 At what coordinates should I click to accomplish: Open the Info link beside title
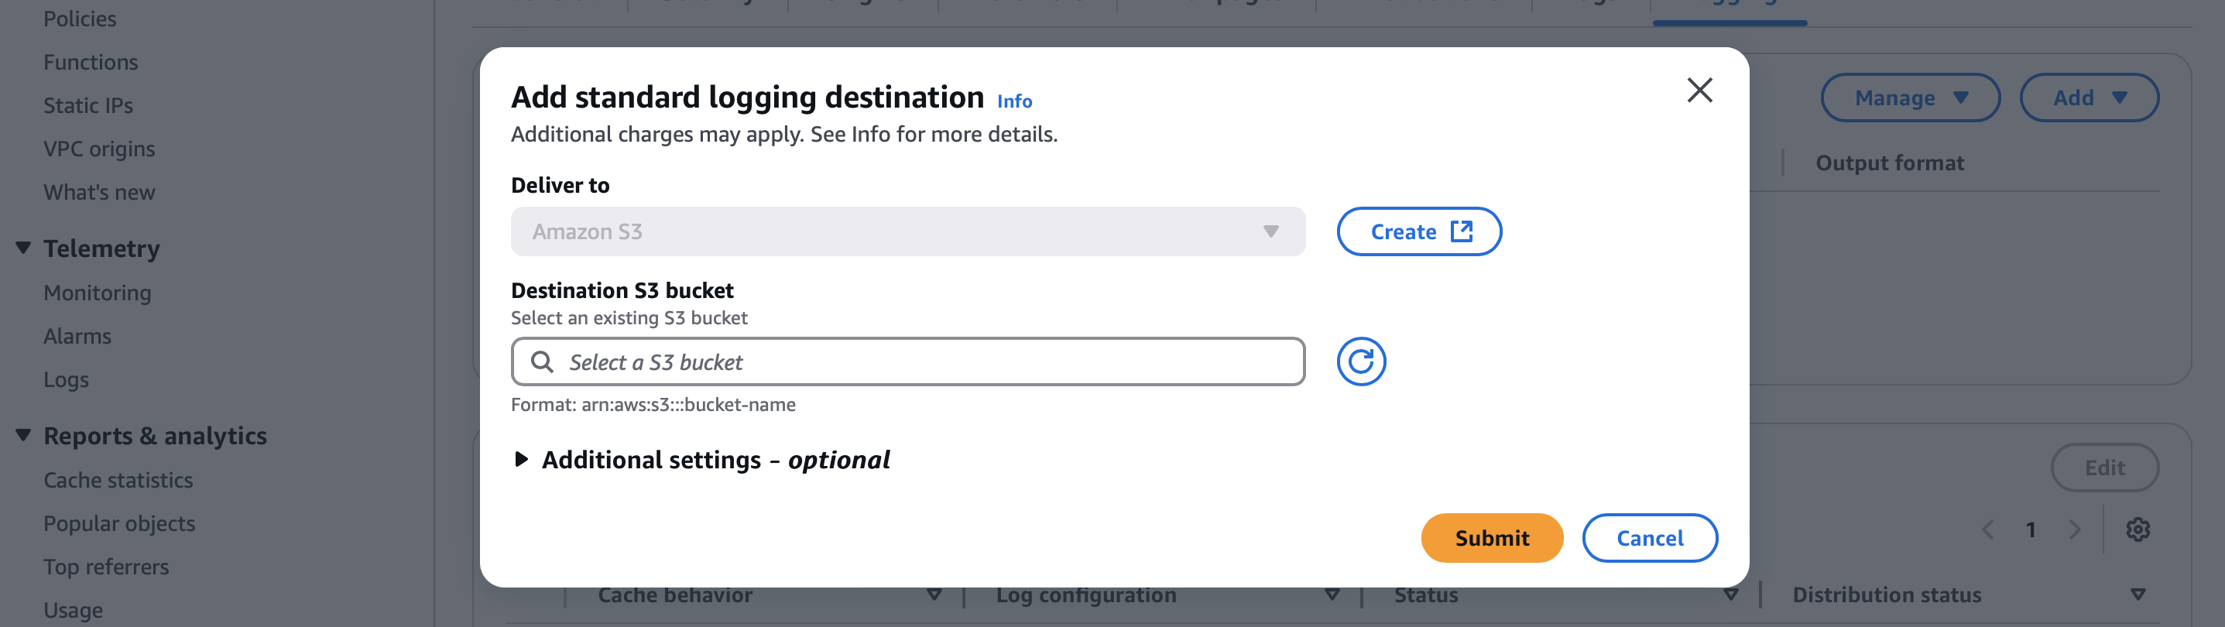point(1014,101)
